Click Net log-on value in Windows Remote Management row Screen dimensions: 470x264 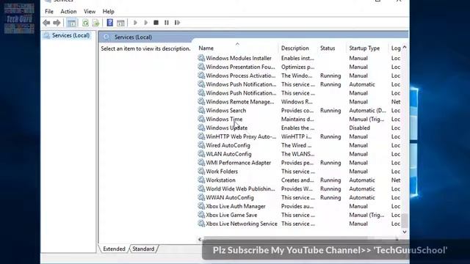click(396, 102)
